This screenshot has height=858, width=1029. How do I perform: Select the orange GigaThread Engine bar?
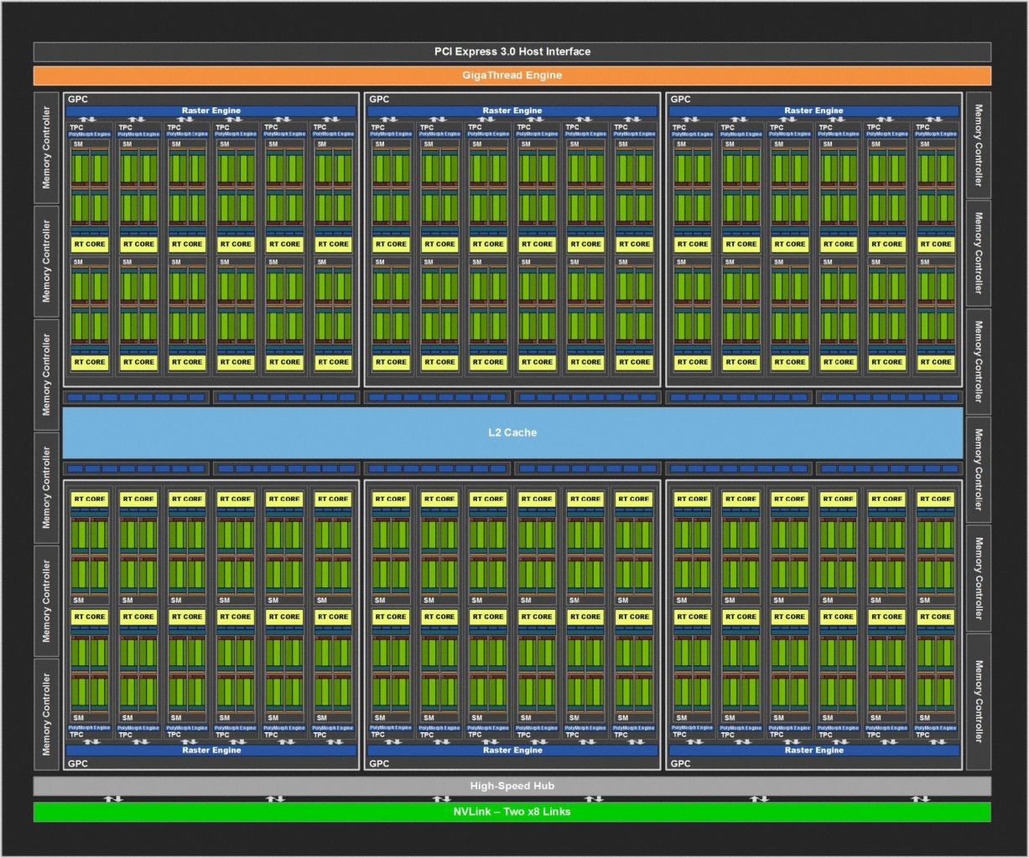pyautogui.click(x=512, y=75)
